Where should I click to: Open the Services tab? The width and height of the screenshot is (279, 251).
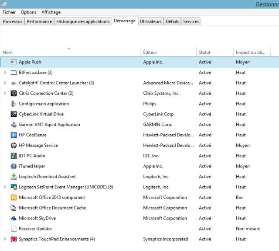pos(191,21)
